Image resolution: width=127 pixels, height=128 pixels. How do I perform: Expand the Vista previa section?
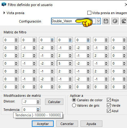pos(4,13)
